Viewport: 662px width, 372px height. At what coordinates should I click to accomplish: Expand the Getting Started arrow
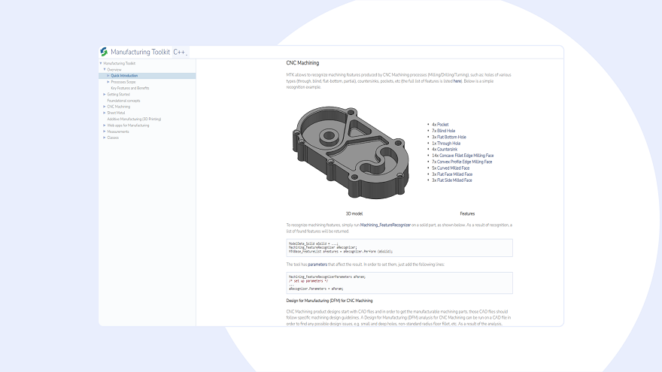click(105, 95)
